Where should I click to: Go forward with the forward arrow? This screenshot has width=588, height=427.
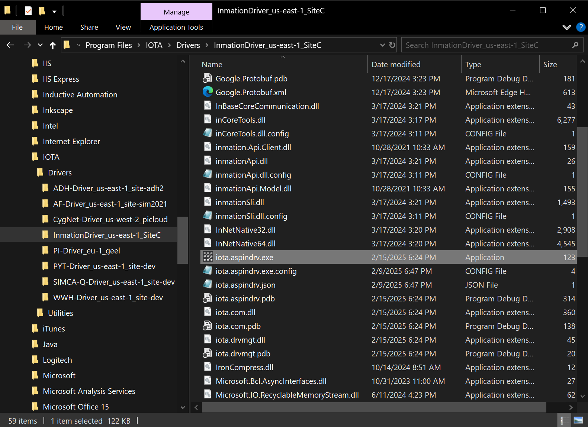[x=27, y=45]
